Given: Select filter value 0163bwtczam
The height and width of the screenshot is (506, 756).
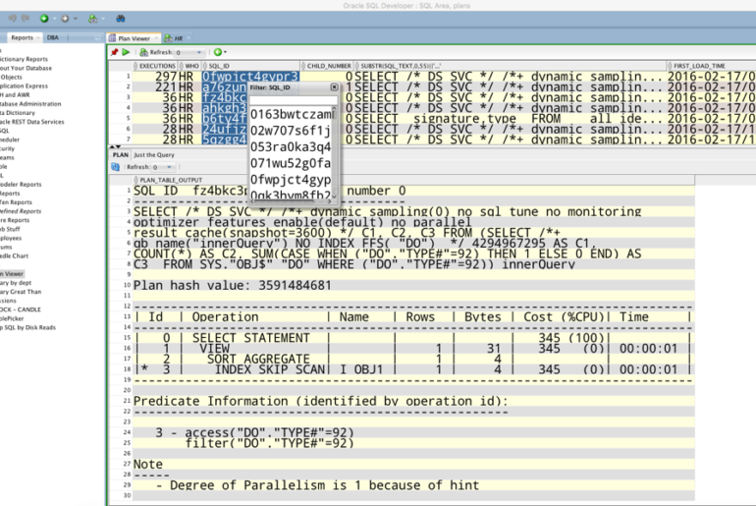Looking at the screenshot, I should [x=291, y=114].
